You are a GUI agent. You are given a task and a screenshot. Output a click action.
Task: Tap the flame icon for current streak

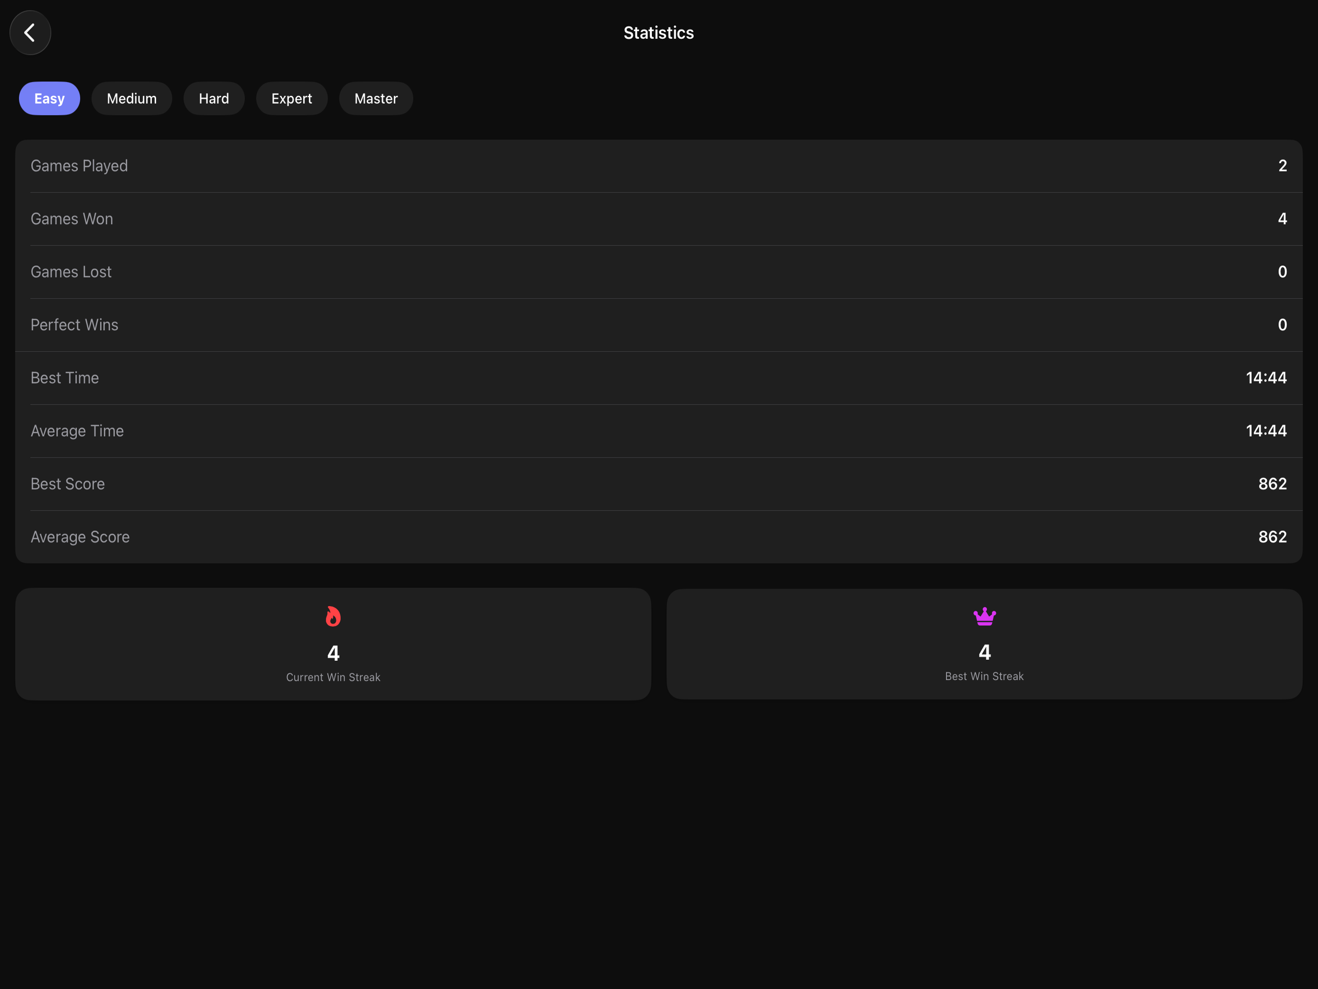click(x=333, y=616)
